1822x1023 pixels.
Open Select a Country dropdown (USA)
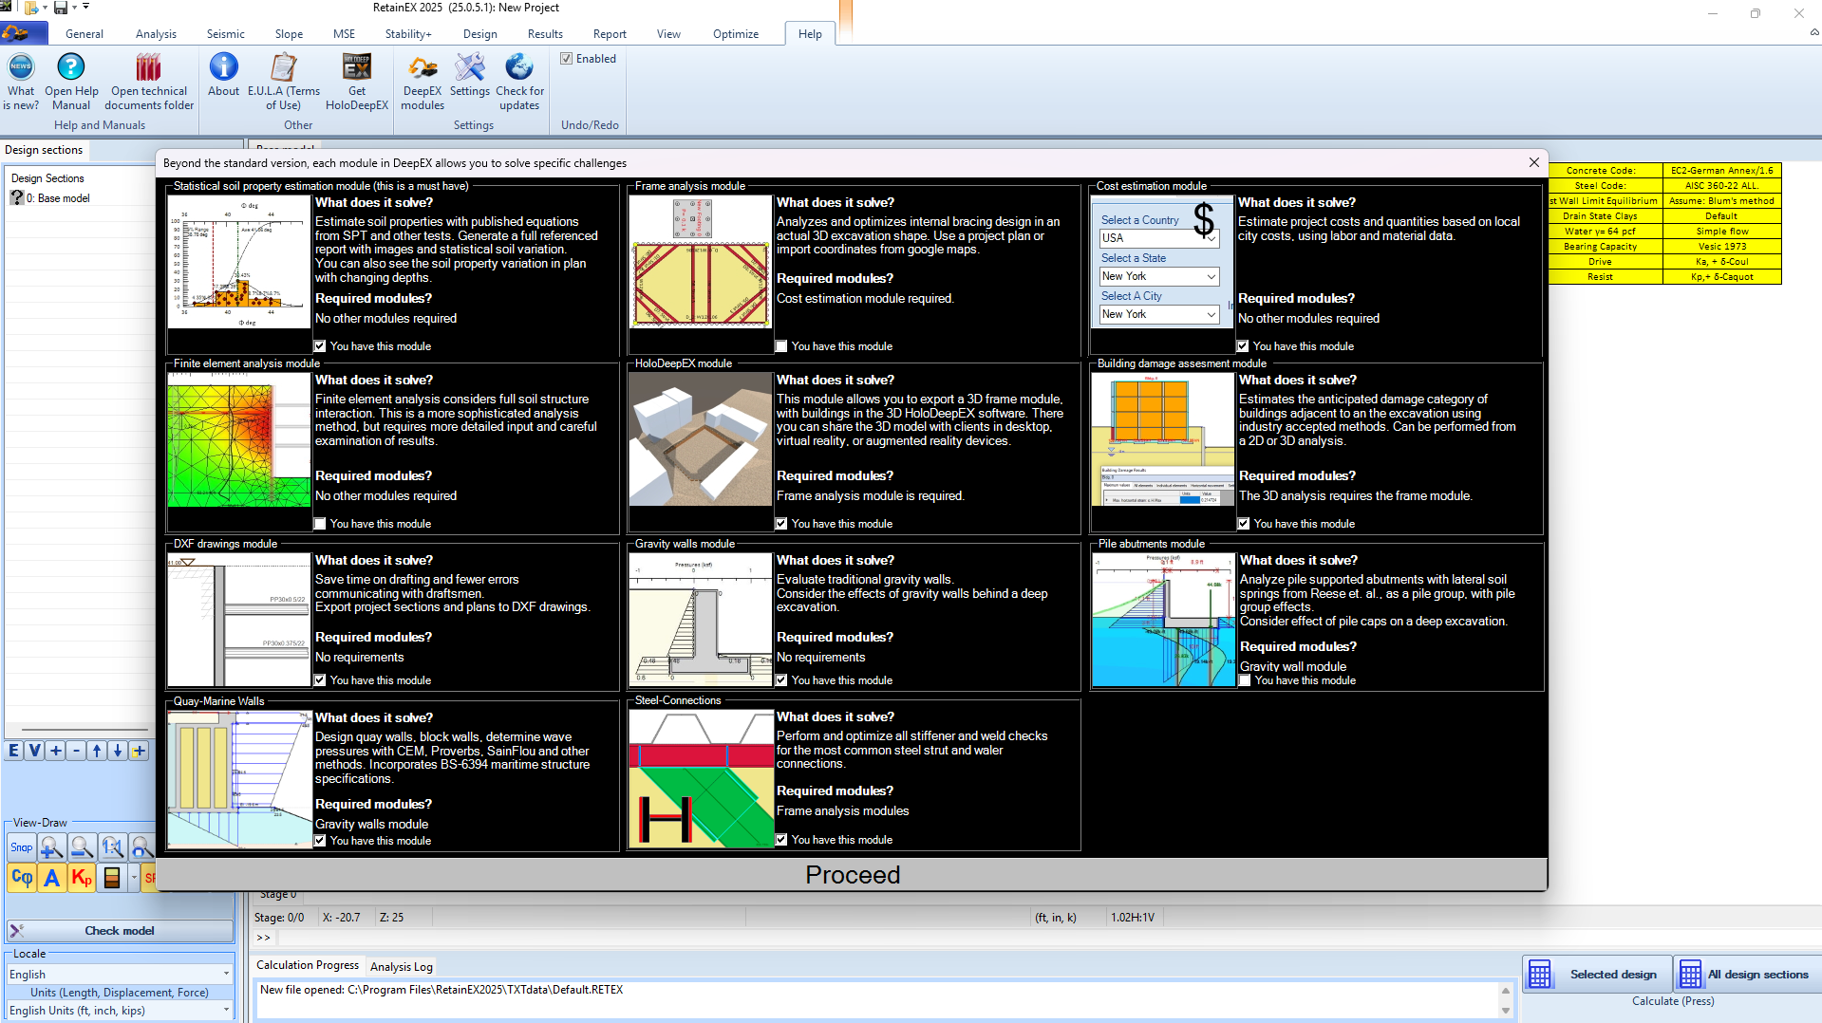[x=1158, y=238]
